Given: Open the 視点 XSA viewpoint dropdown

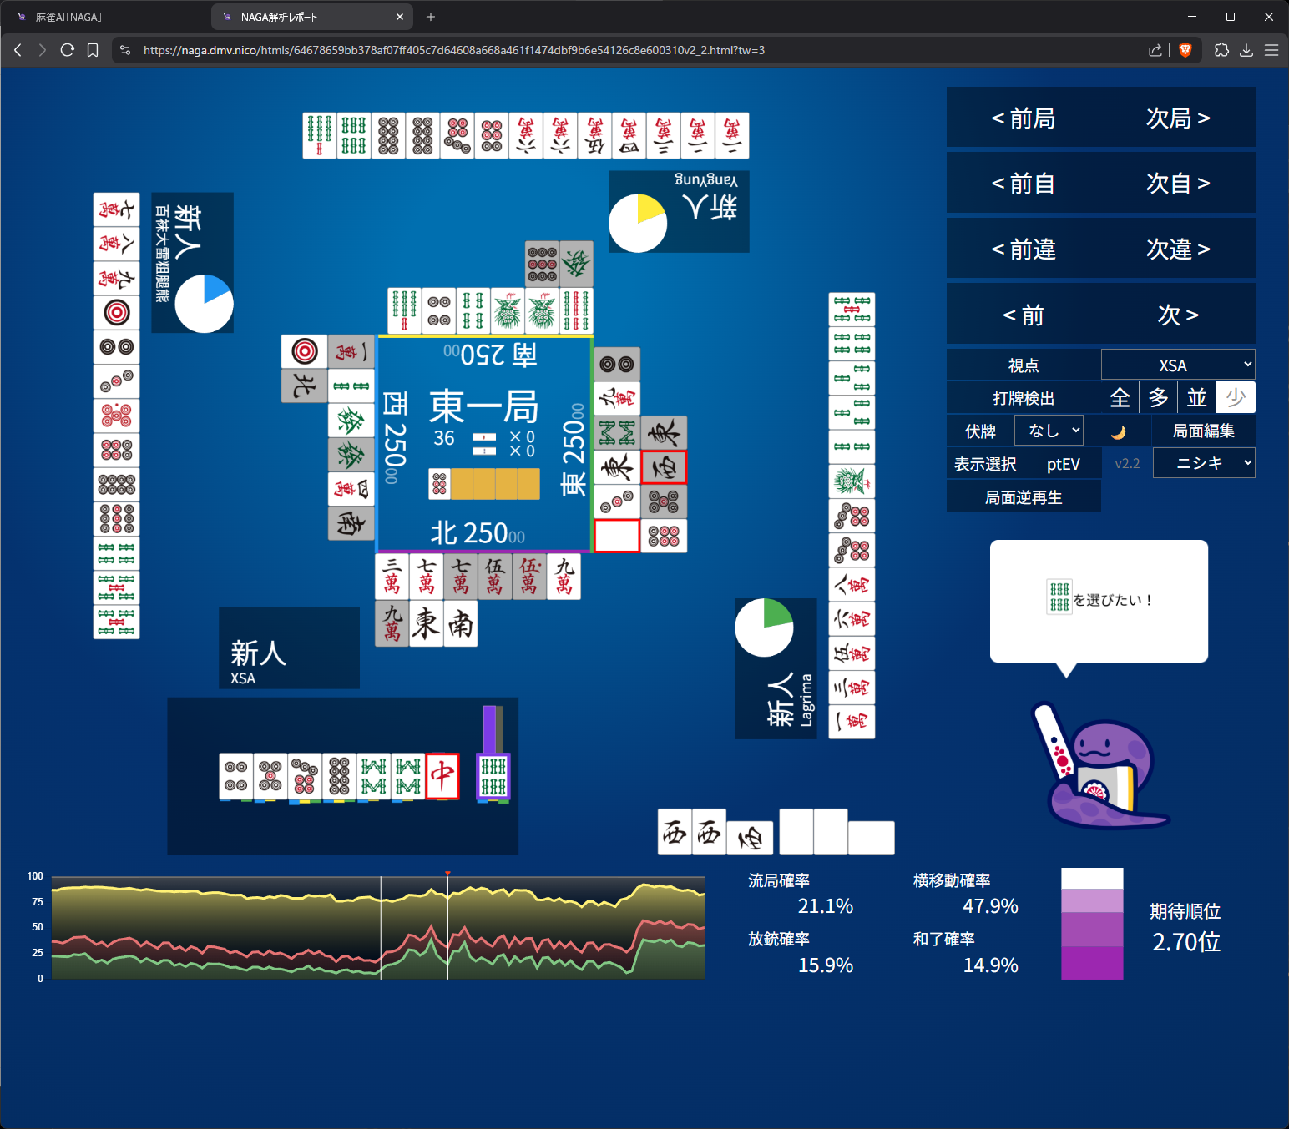Looking at the screenshot, I should [x=1177, y=365].
